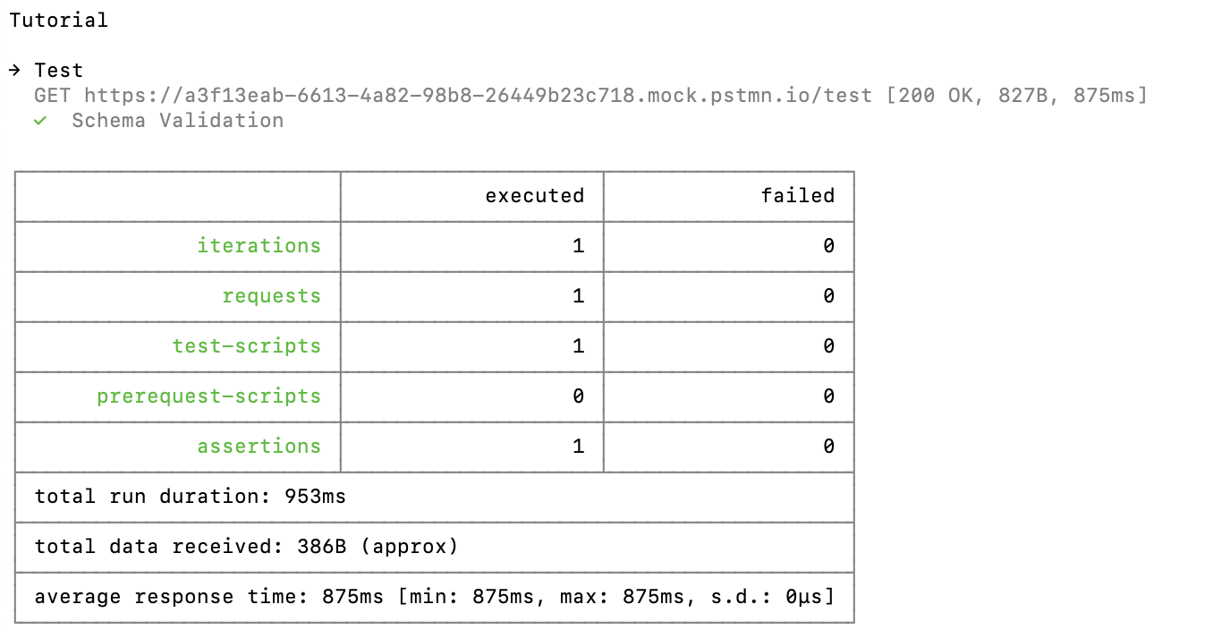Click the prerequest-scripts executed value 0
Screen dimensions: 1213x630
point(578,396)
